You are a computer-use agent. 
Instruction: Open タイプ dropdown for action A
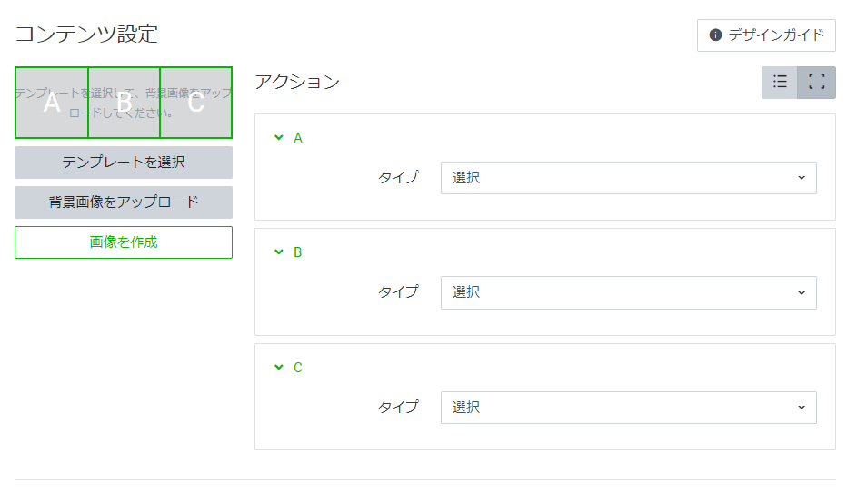pyautogui.click(x=629, y=178)
